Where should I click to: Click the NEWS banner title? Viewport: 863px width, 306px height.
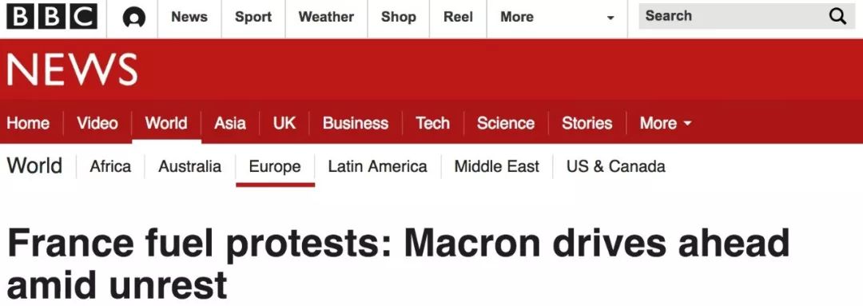(72, 70)
